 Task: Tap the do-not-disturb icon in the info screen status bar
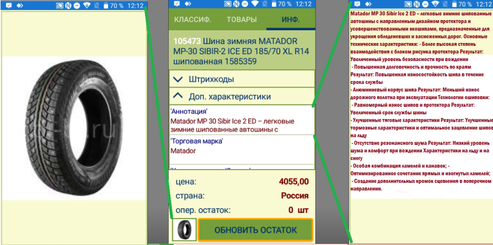[x=245, y=4]
